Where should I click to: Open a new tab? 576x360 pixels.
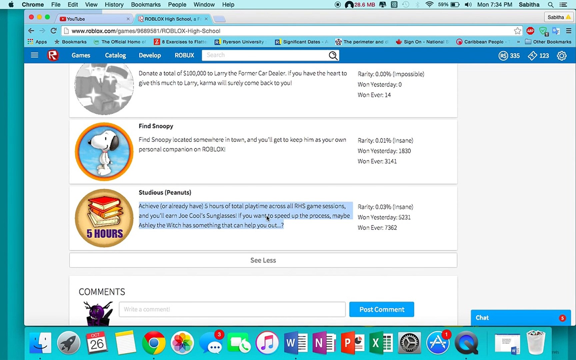[219, 19]
